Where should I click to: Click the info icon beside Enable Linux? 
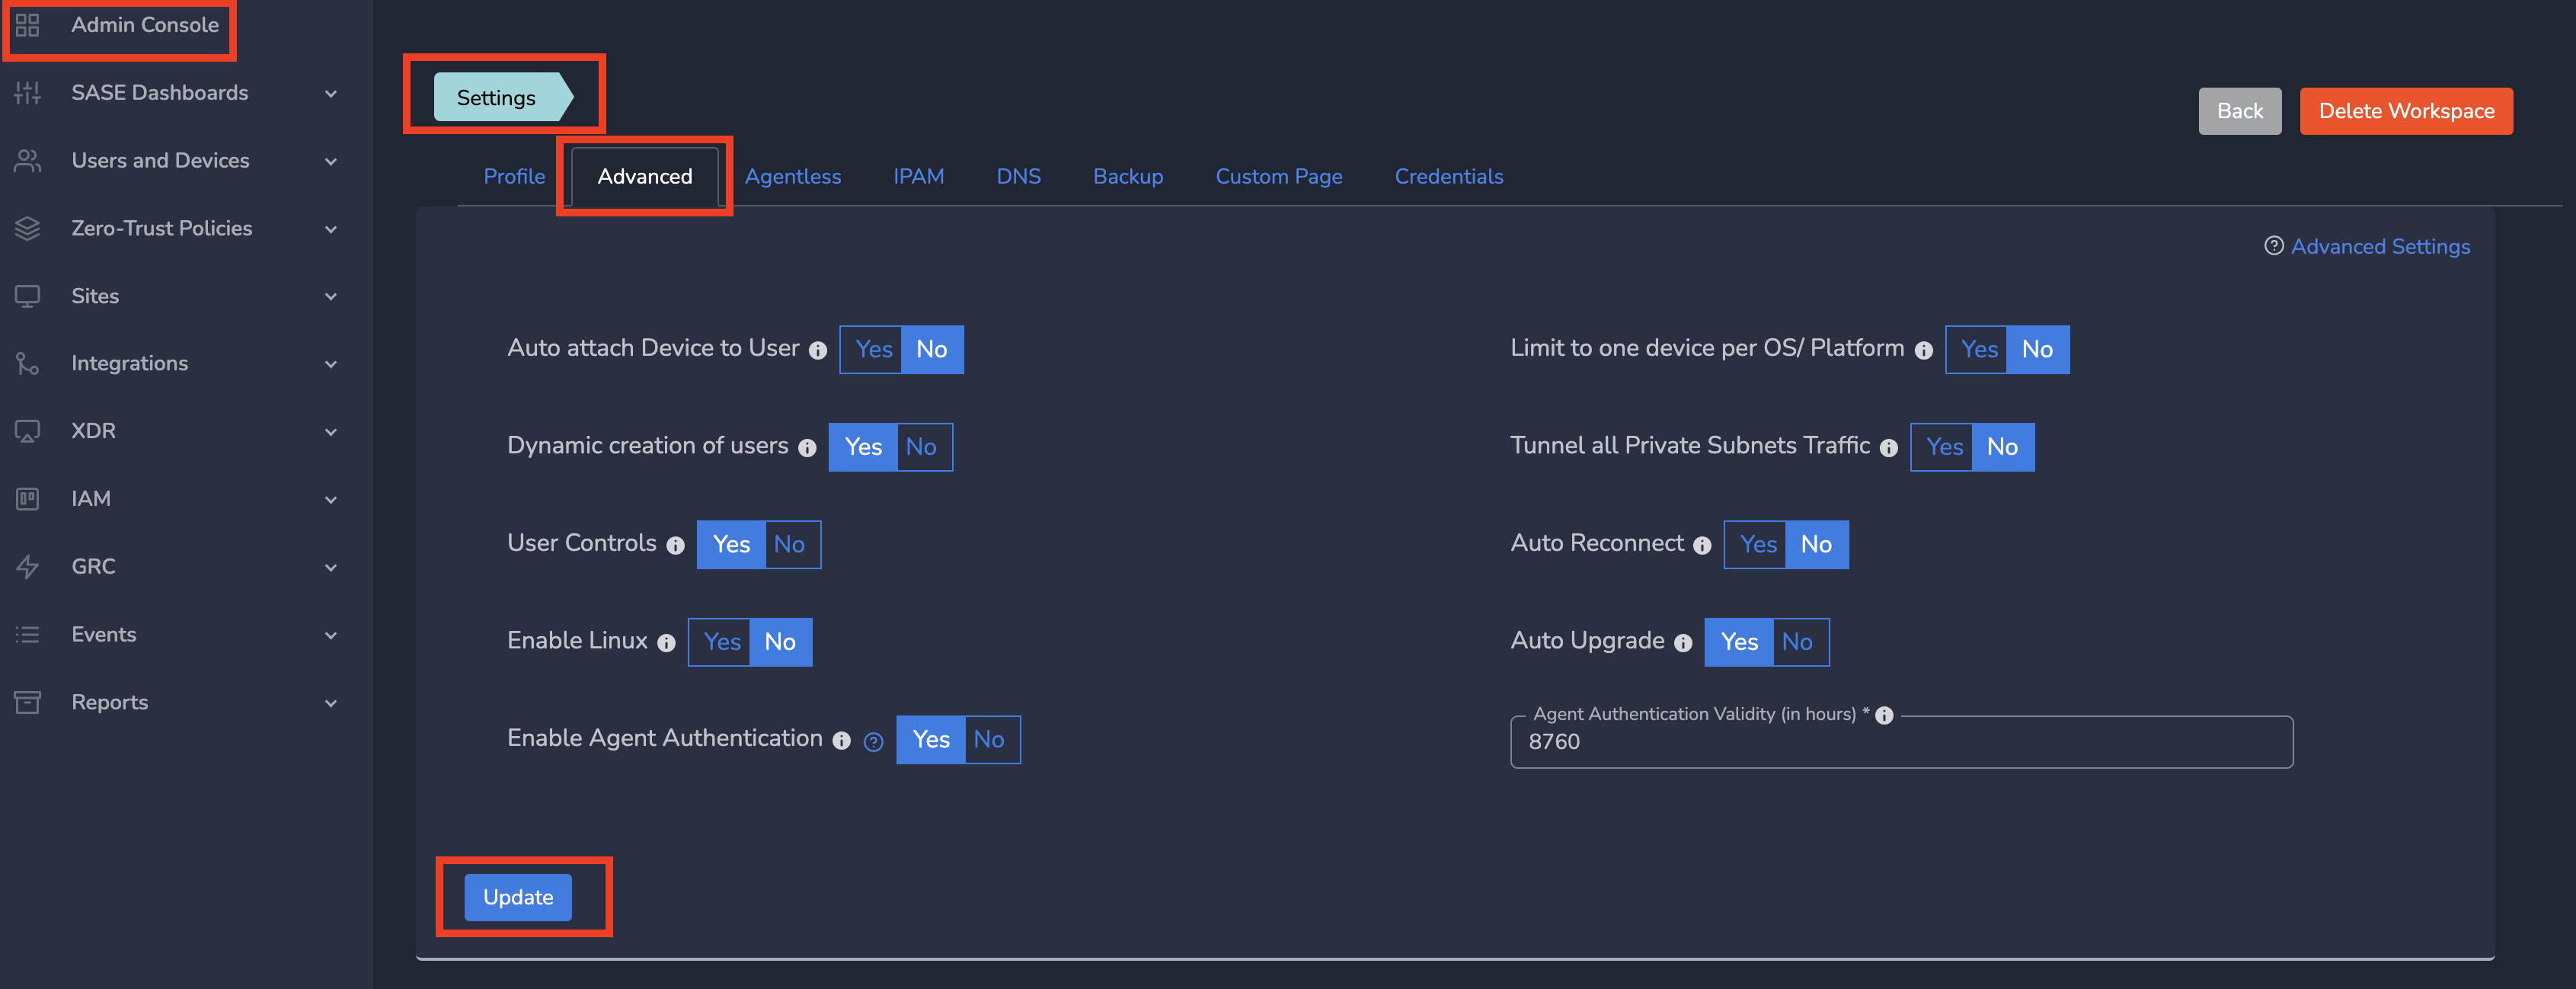(666, 644)
